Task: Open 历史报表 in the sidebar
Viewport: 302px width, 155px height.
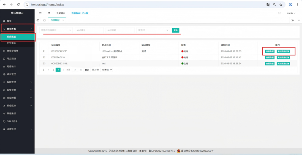Action: [12, 43]
